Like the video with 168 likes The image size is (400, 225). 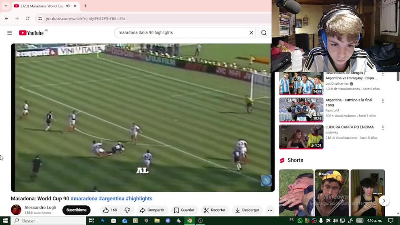(x=110, y=210)
